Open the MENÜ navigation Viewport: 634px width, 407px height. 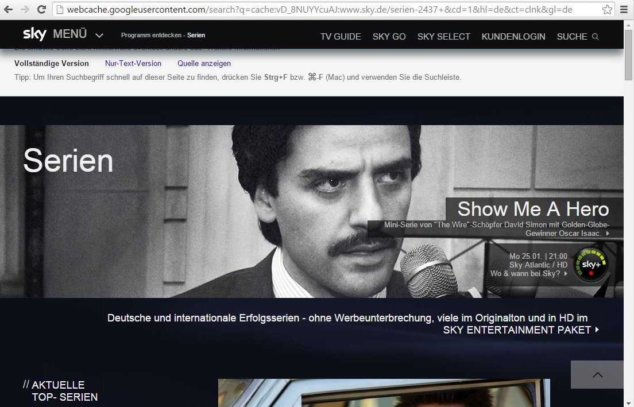click(70, 34)
